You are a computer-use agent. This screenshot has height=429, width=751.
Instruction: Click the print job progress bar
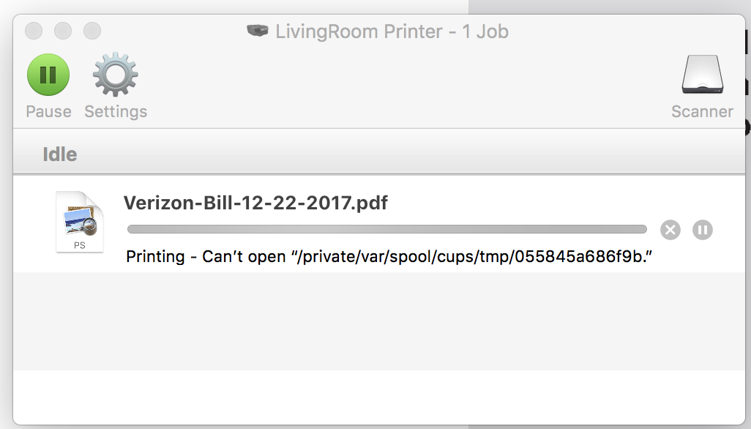386,229
